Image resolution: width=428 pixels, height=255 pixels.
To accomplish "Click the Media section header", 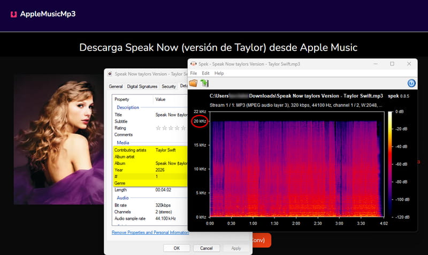I will pyautogui.click(x=123, y=142).
